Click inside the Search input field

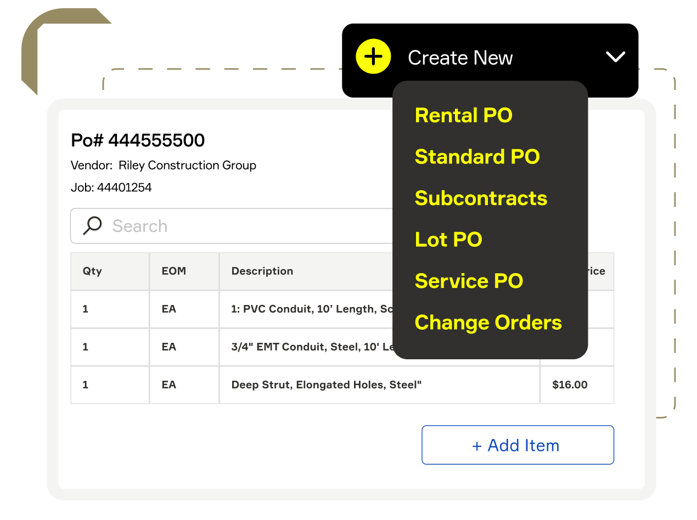220,225
